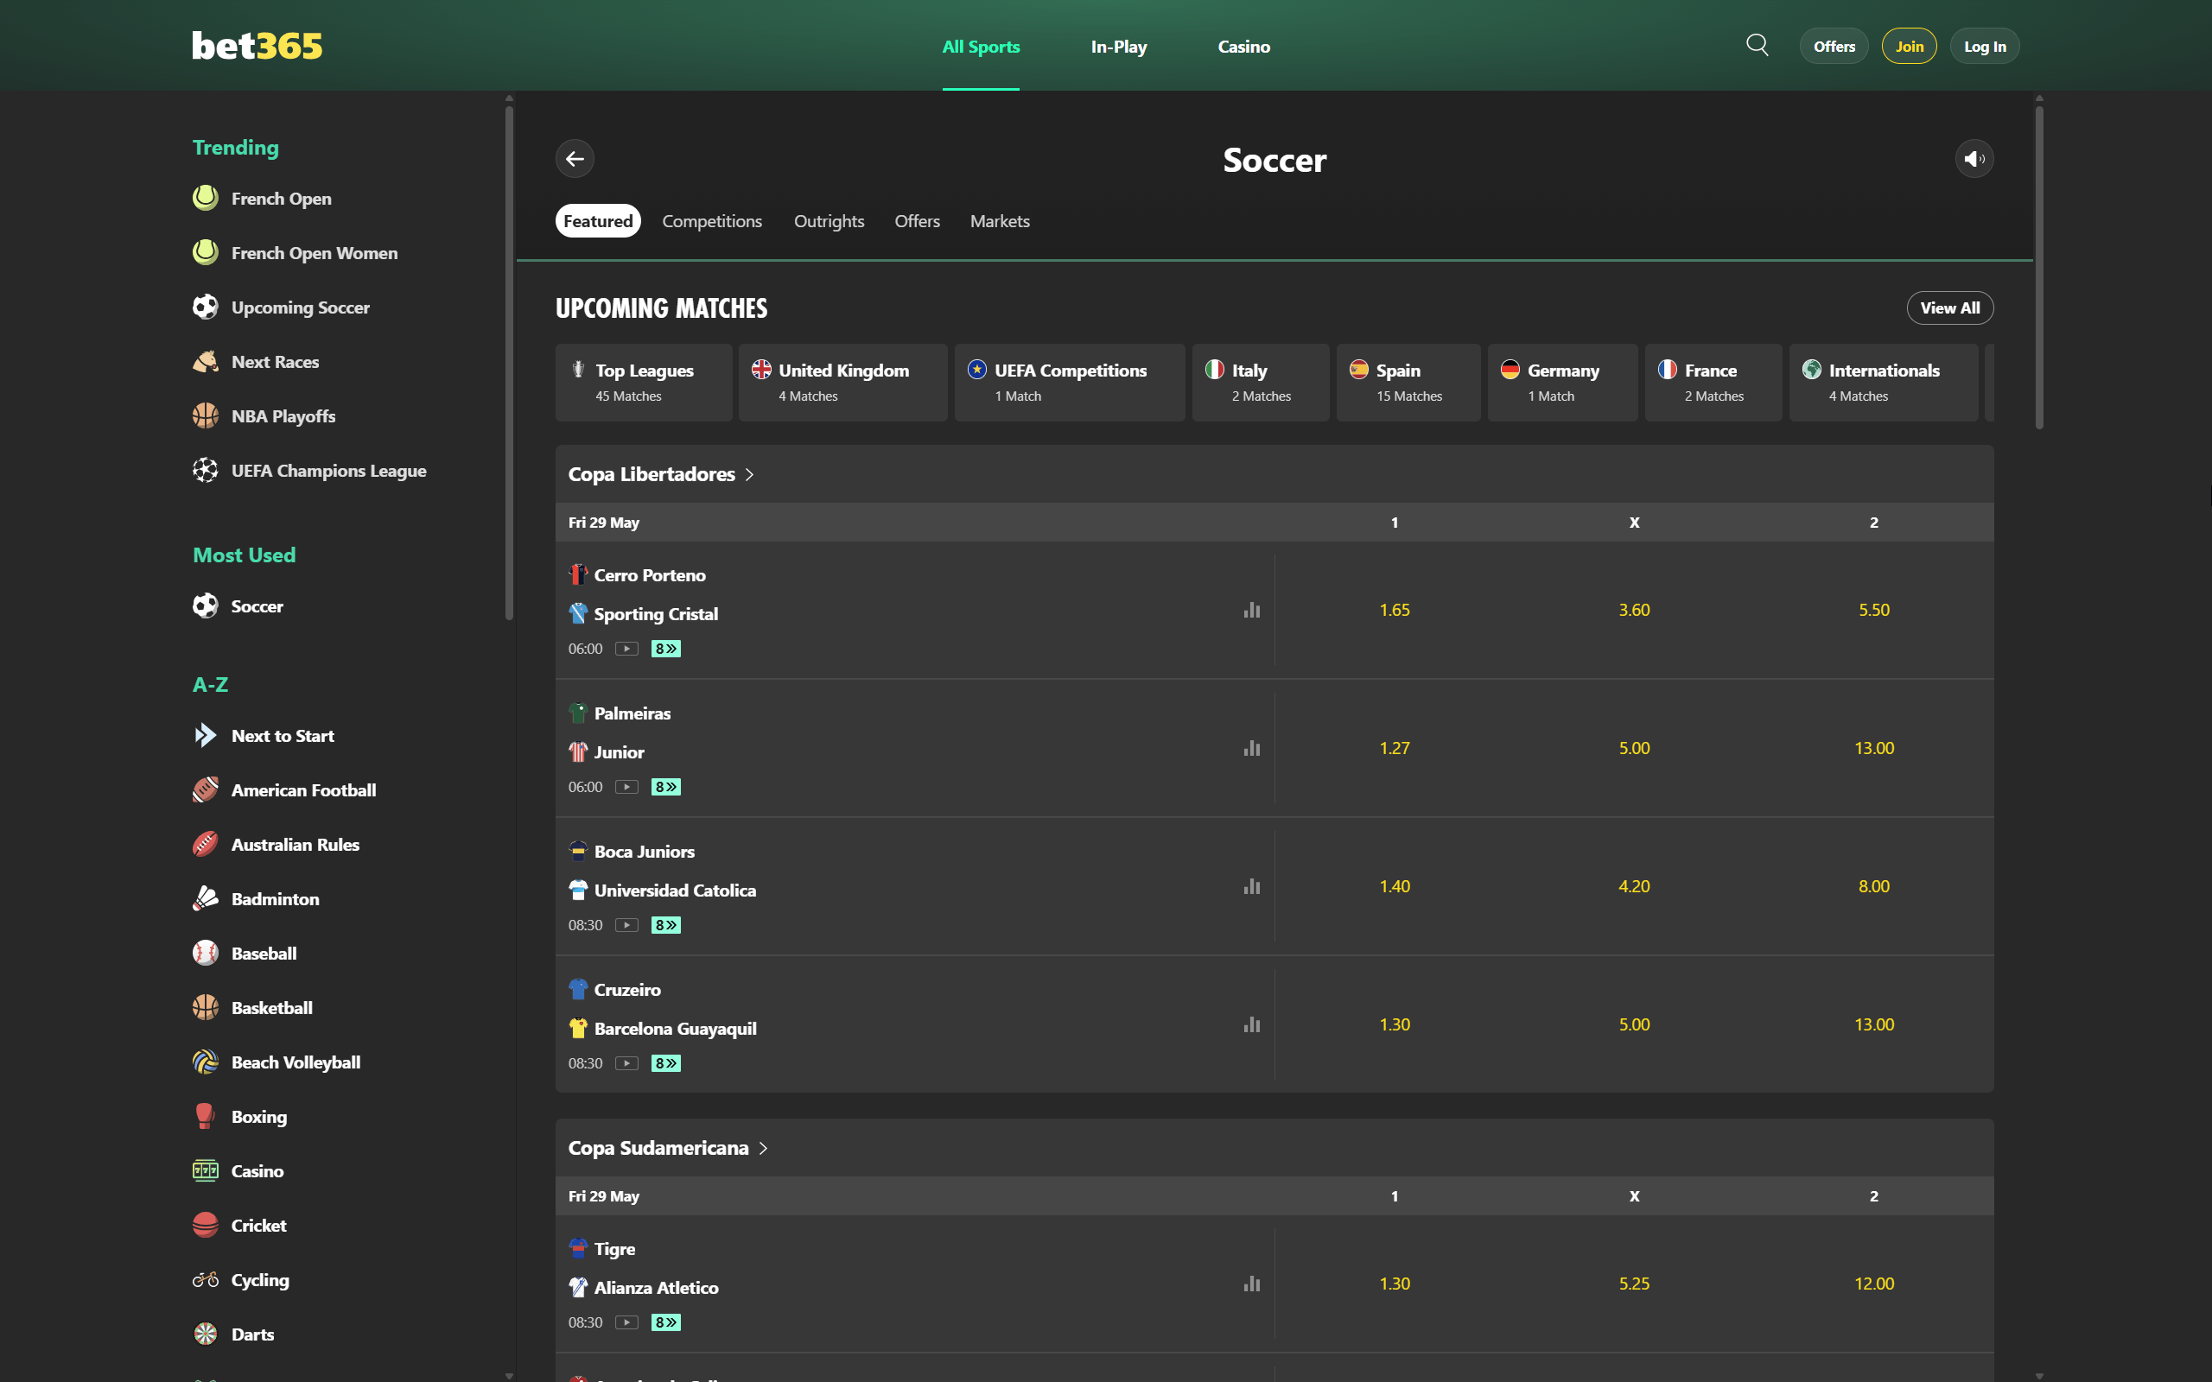This screenshot has width=2212, height=1382.
Task: Select draw odds 4.20 Boca Juniors match
Action: 1634,885
